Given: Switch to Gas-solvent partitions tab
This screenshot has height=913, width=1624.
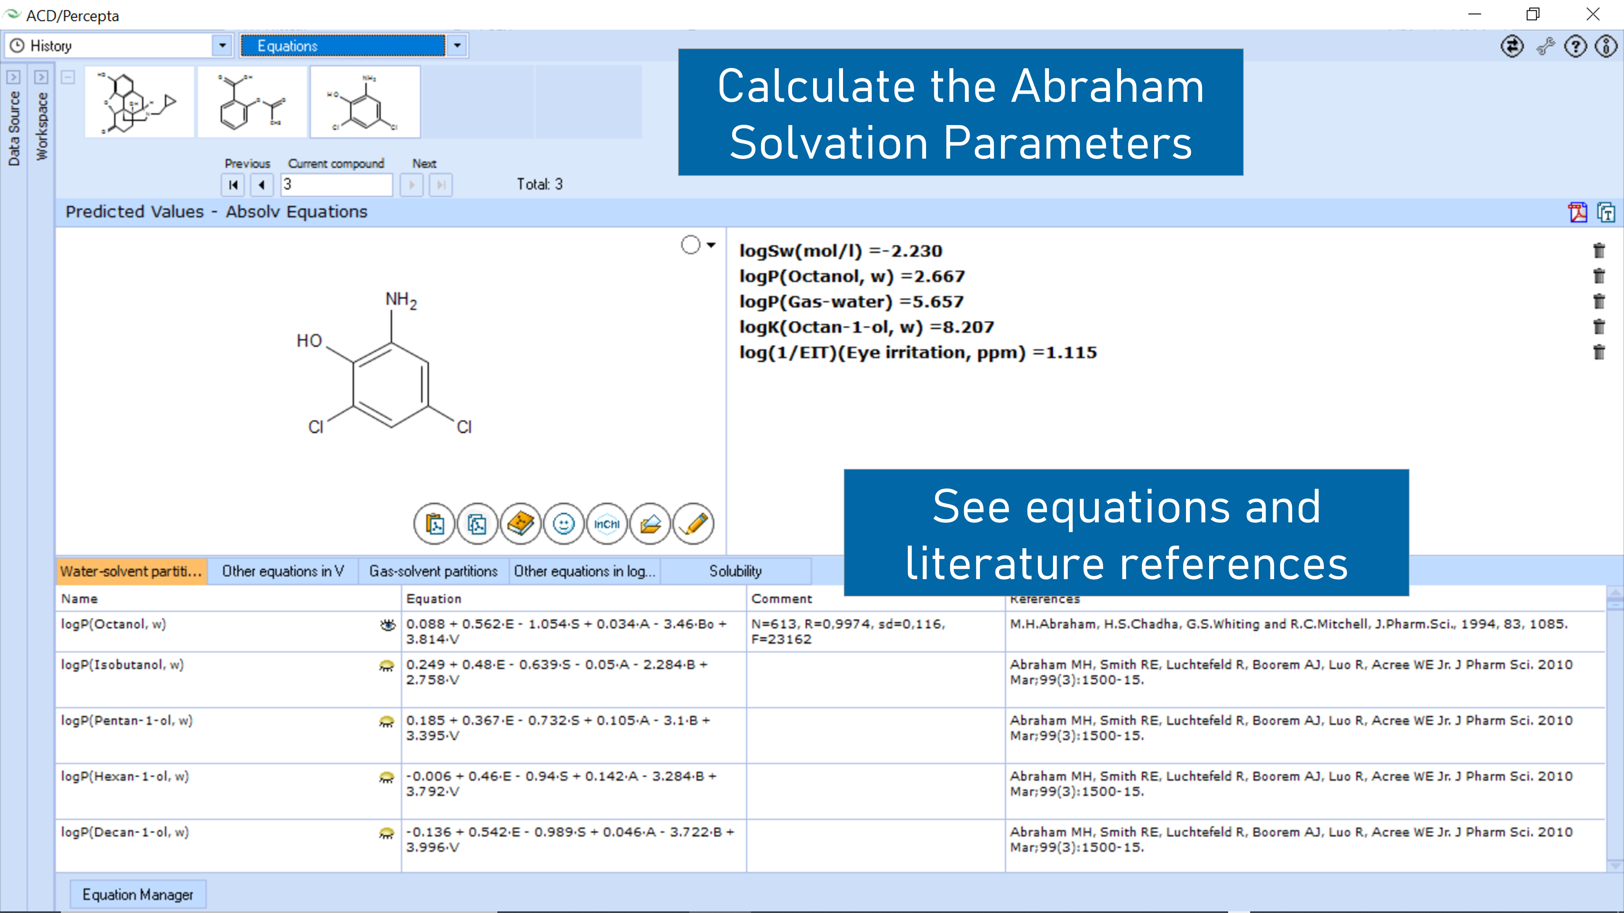Looking at the screenshot, I should click(x=433, y=571).
